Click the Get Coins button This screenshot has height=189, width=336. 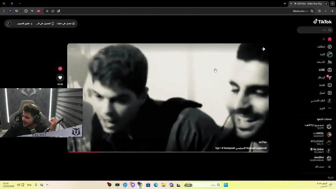(66, 24)
